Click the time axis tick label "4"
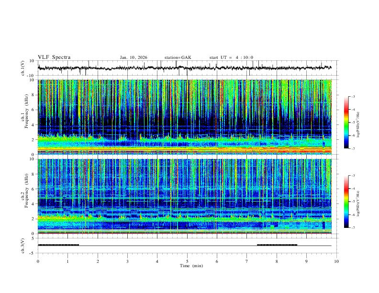The width and height of the screenshot is (379, 293). pyautogui.click(x=157, y=261)
